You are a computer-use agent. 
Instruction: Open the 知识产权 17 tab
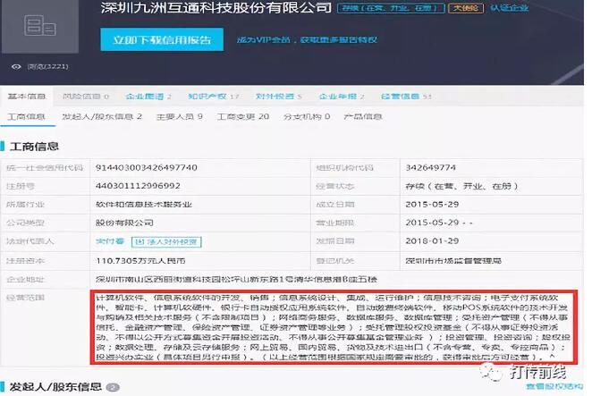pyautogui.click(x=214, y=97)
